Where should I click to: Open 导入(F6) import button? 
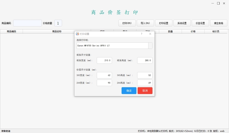pos(145,23)
